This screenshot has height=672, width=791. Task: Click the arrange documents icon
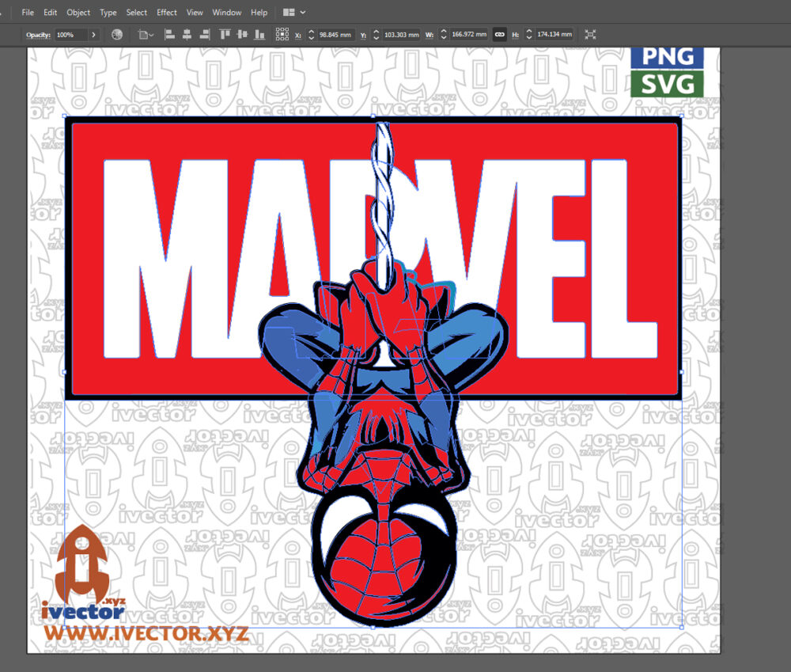(289, 12)
